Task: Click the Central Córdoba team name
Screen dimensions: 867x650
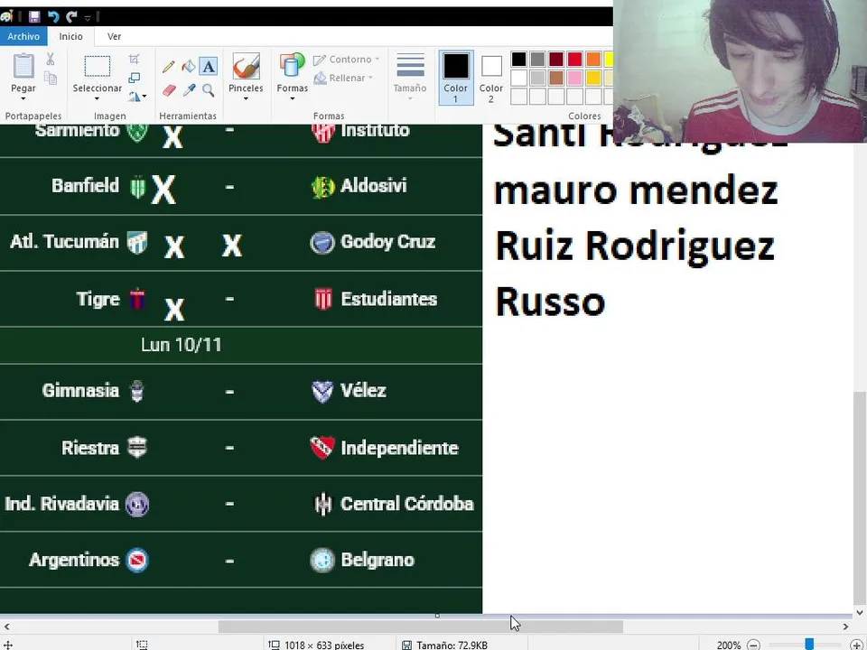Action: click(407, 504)
